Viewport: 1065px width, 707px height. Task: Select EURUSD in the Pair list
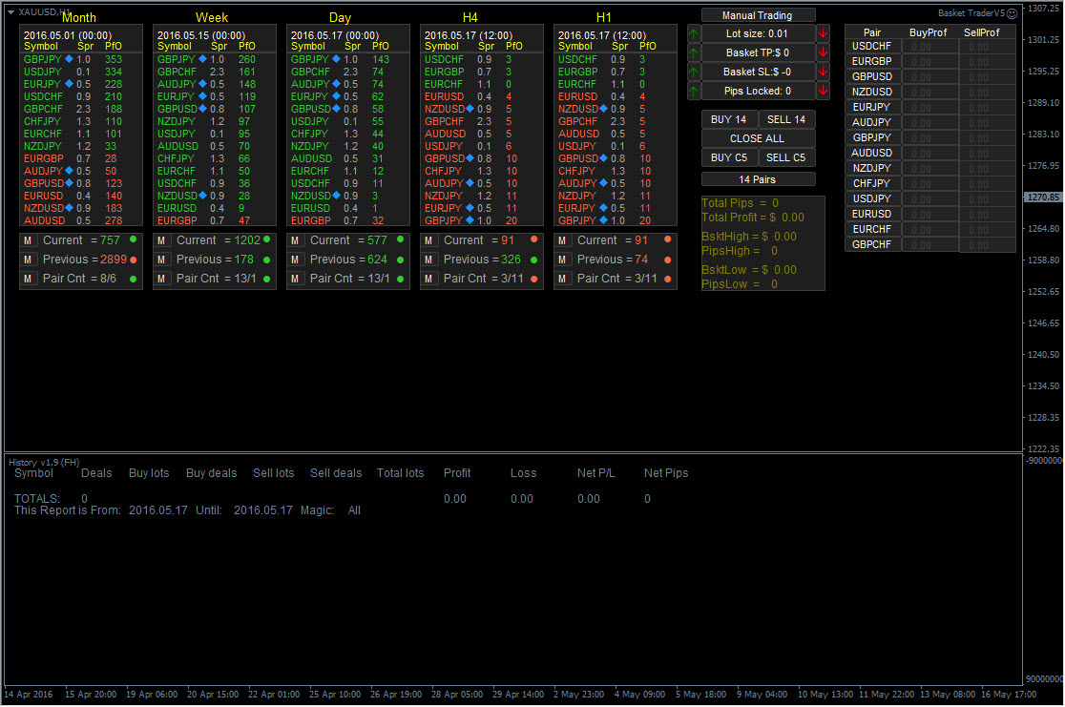(873, 214)
